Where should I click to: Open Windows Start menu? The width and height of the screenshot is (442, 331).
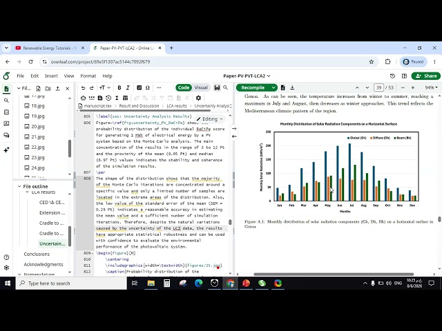pyautogui.click(x=8, y=283)
